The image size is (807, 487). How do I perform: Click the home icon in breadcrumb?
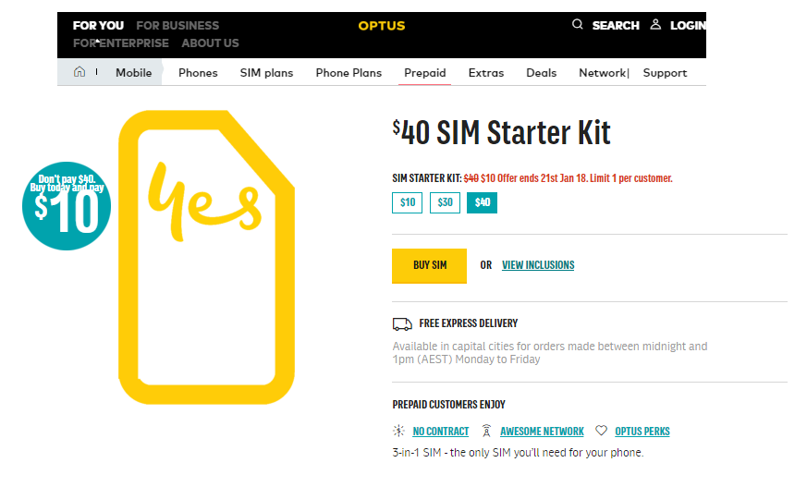pyautogui.click(x=79, y=72)
